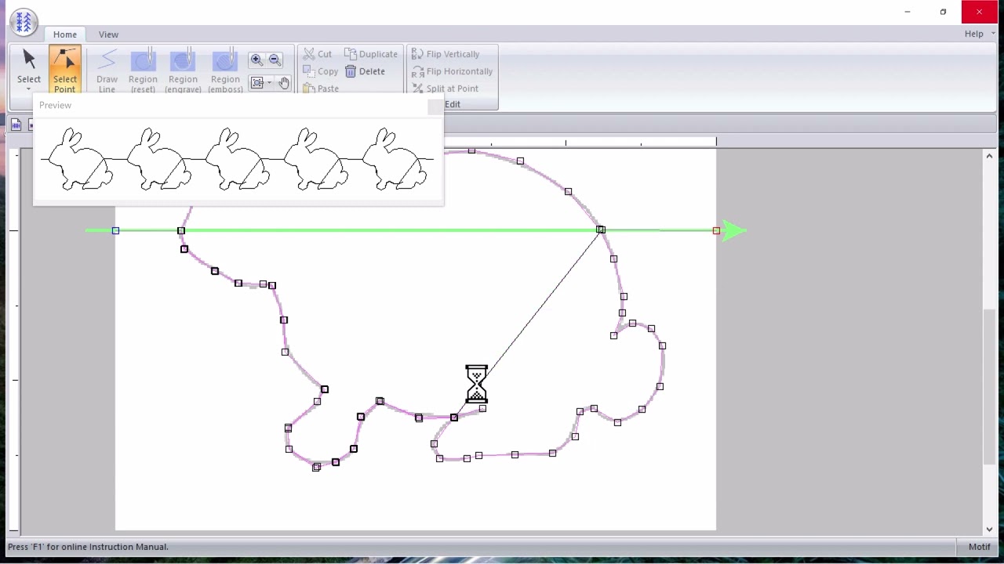The width and height of the screenshot is (1004, 564).
Task: Click the Edit group label
Action: (453, 104)
